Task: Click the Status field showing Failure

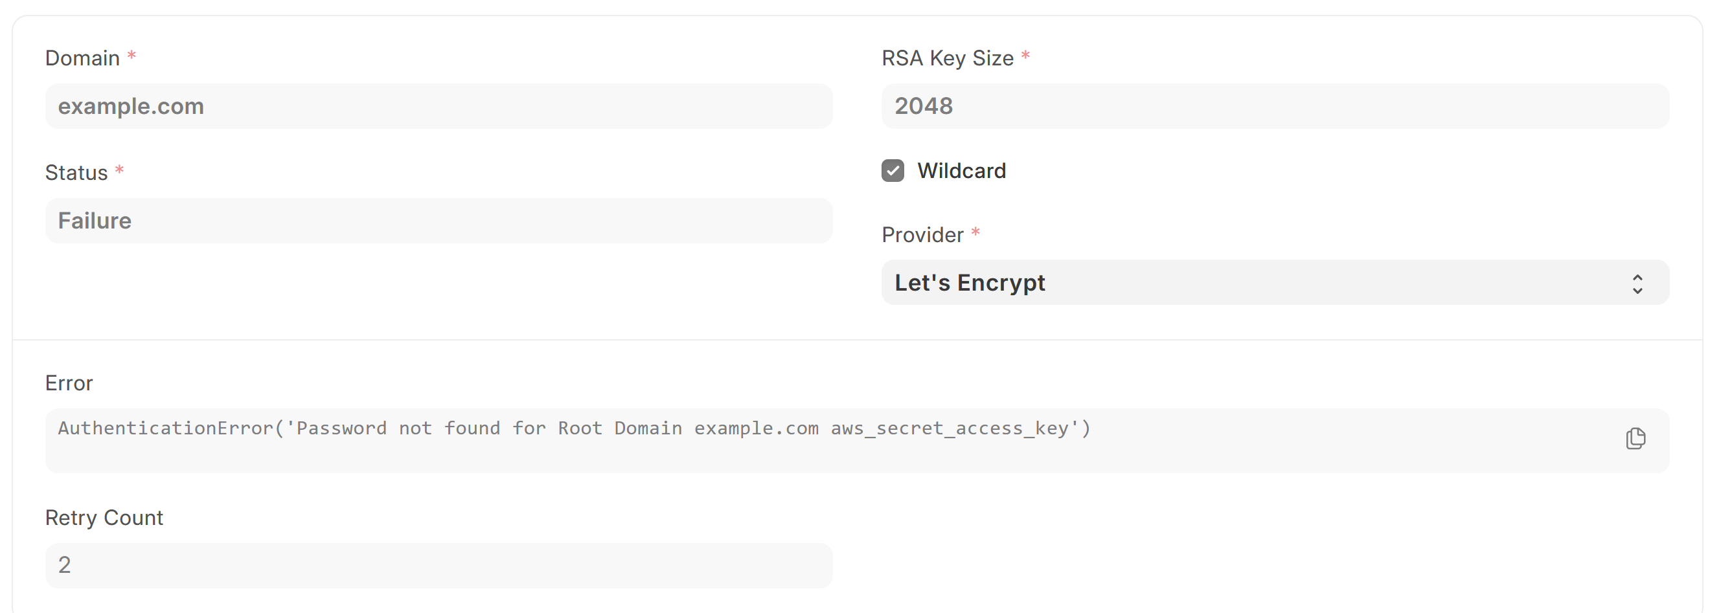Action: click(439, 221)
